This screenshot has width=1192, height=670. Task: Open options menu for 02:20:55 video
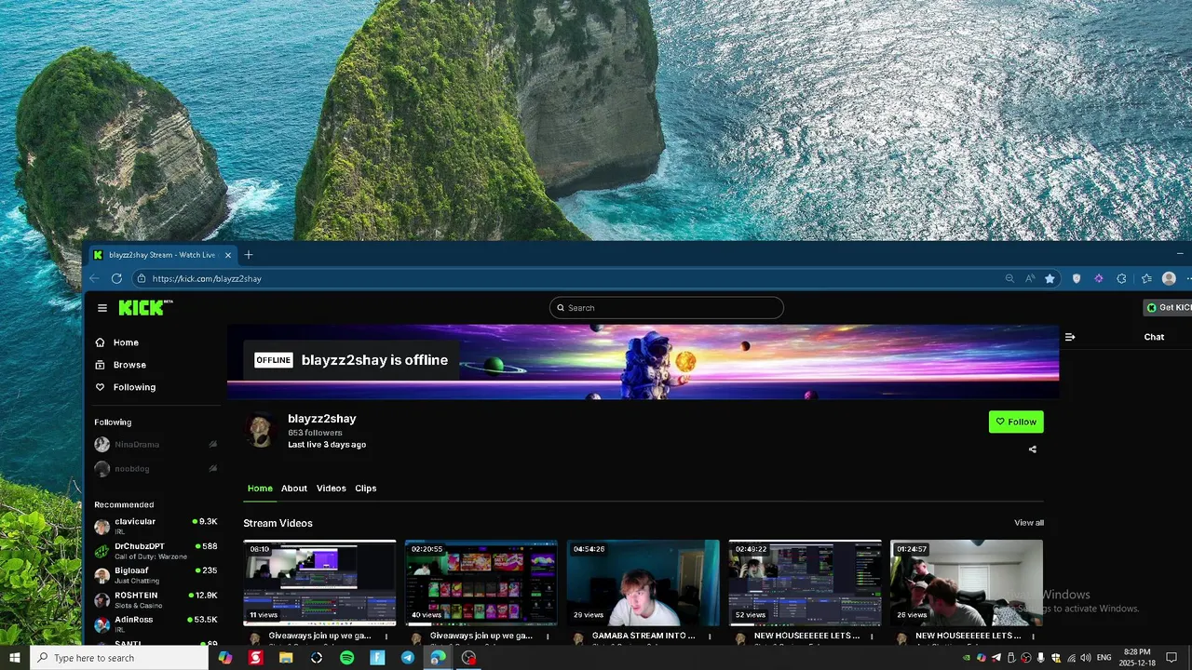click(x=548, y=636)
